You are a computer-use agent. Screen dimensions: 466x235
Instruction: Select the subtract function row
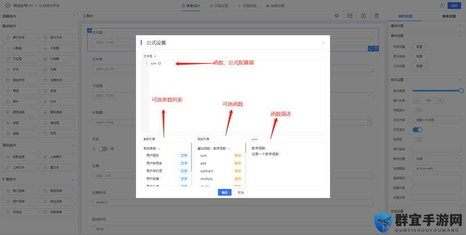click(221, 171)
